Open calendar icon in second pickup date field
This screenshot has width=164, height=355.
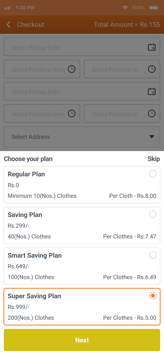(x=152, y=92)
